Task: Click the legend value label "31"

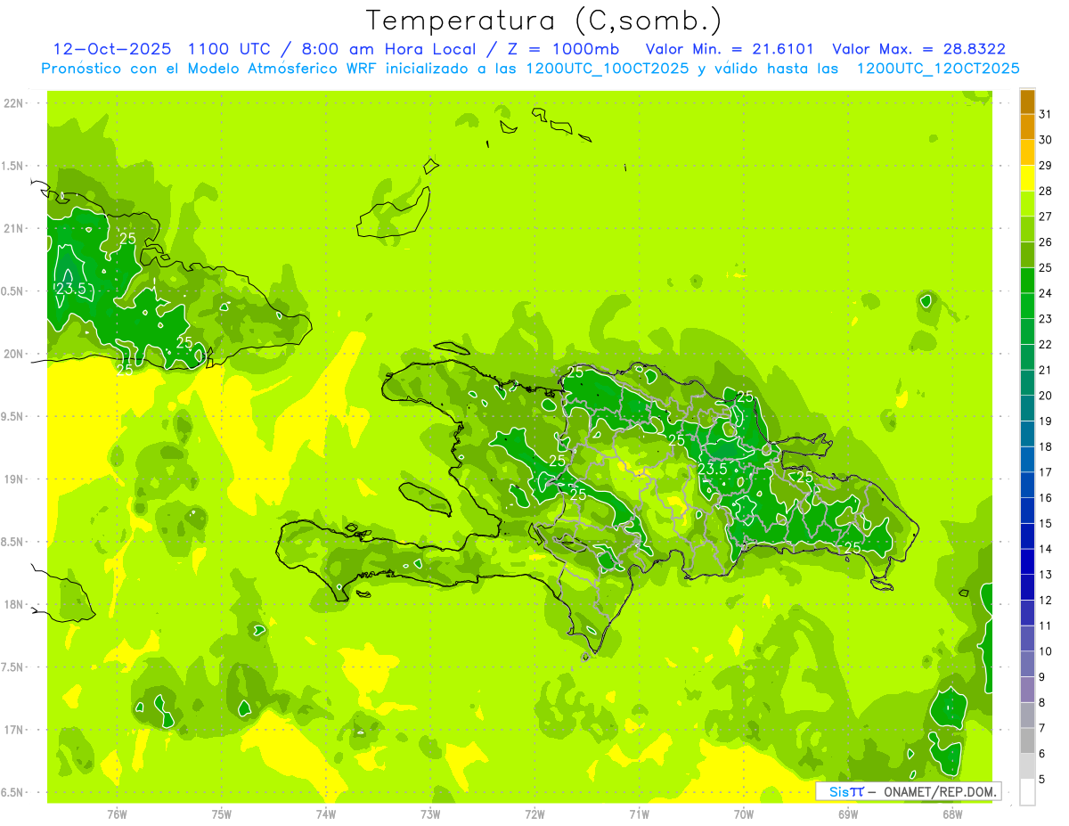Action: [x=1045, y=114]
